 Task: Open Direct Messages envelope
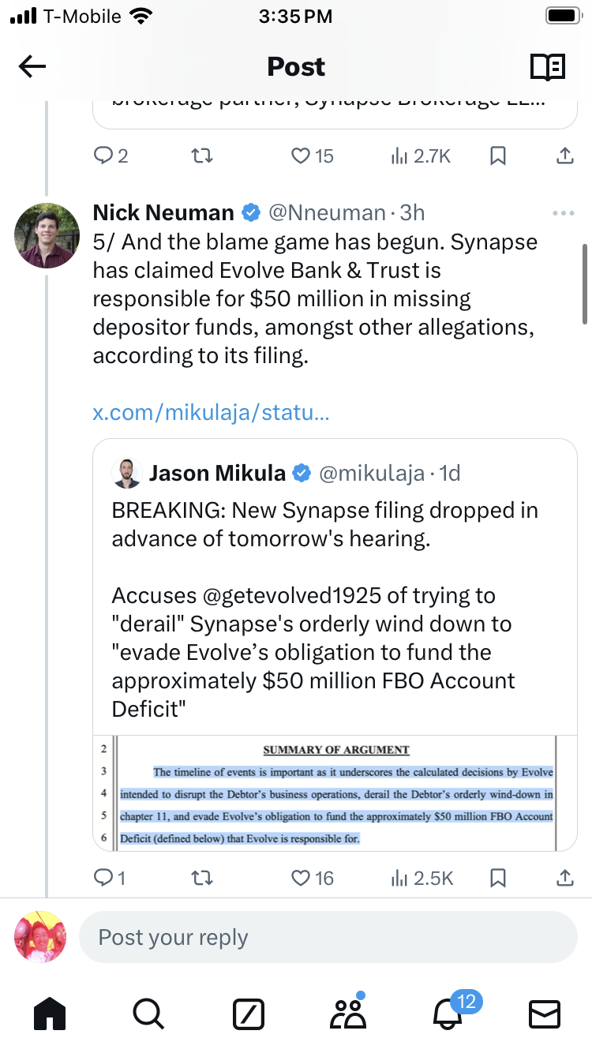click(544, 1014)
